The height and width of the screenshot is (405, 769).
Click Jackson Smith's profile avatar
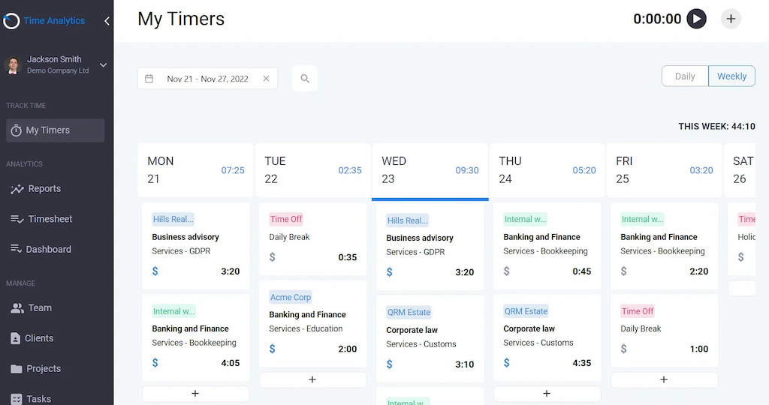[14, 65]
